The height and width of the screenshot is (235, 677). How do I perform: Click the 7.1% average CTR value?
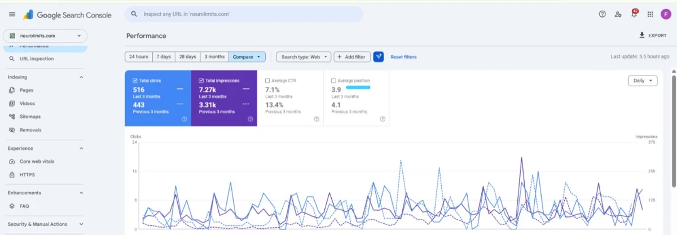pyautogui.click(x=272, y=90)
